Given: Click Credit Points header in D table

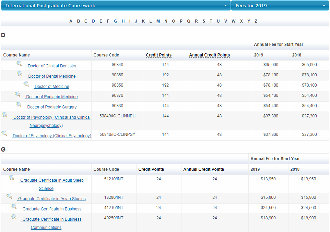Looking at the screenshot, I should click(x=158, y=55).
